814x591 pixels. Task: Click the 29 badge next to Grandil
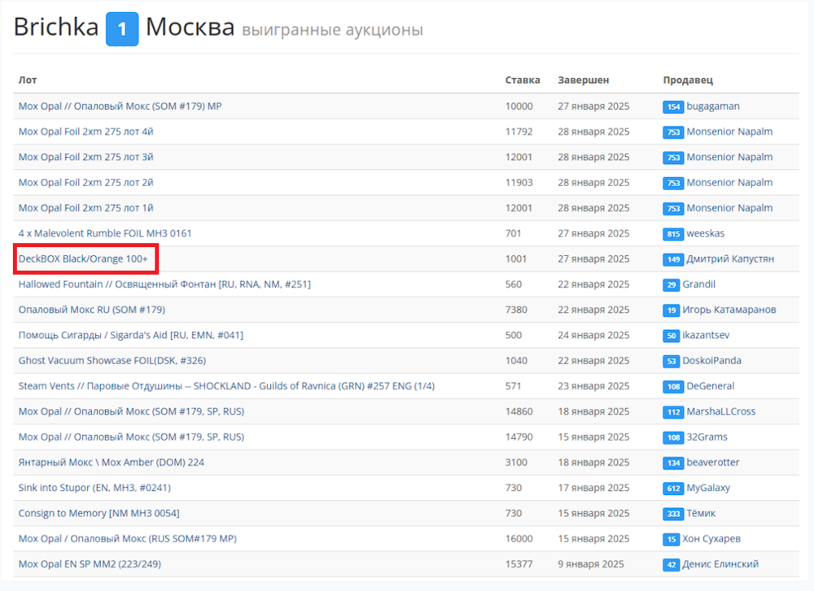[672, 285]
